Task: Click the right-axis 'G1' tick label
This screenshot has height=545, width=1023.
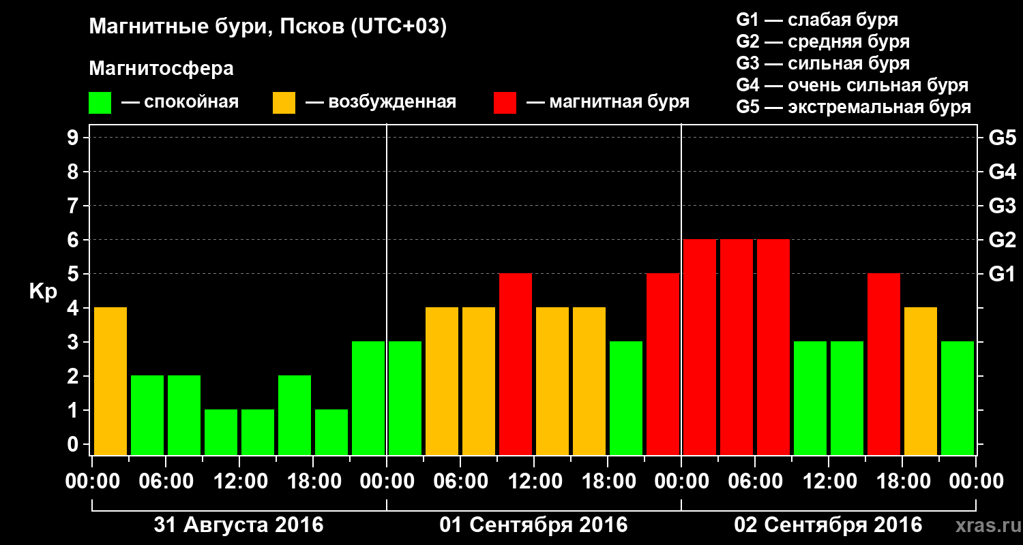Action: (1002, 274)
